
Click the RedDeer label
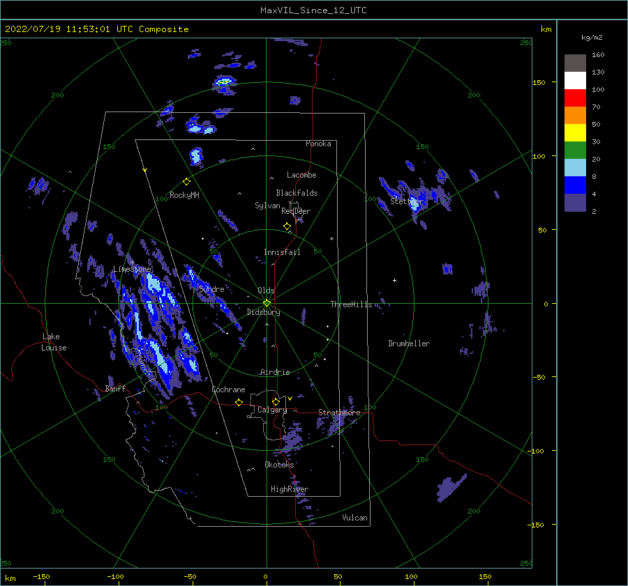pyautogui.click(x=296, y=211)
